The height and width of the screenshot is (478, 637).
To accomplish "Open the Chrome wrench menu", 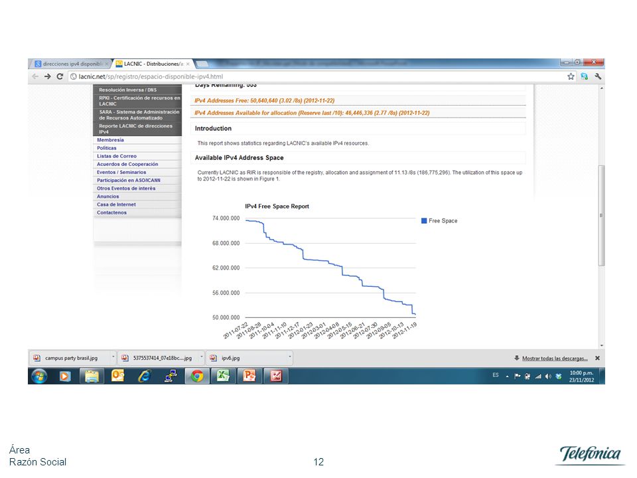I will [598, 76].
